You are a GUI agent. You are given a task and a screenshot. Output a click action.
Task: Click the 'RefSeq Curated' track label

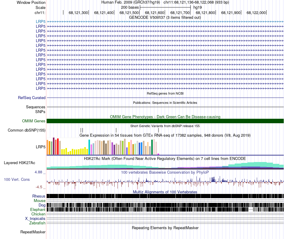[32, 98]
